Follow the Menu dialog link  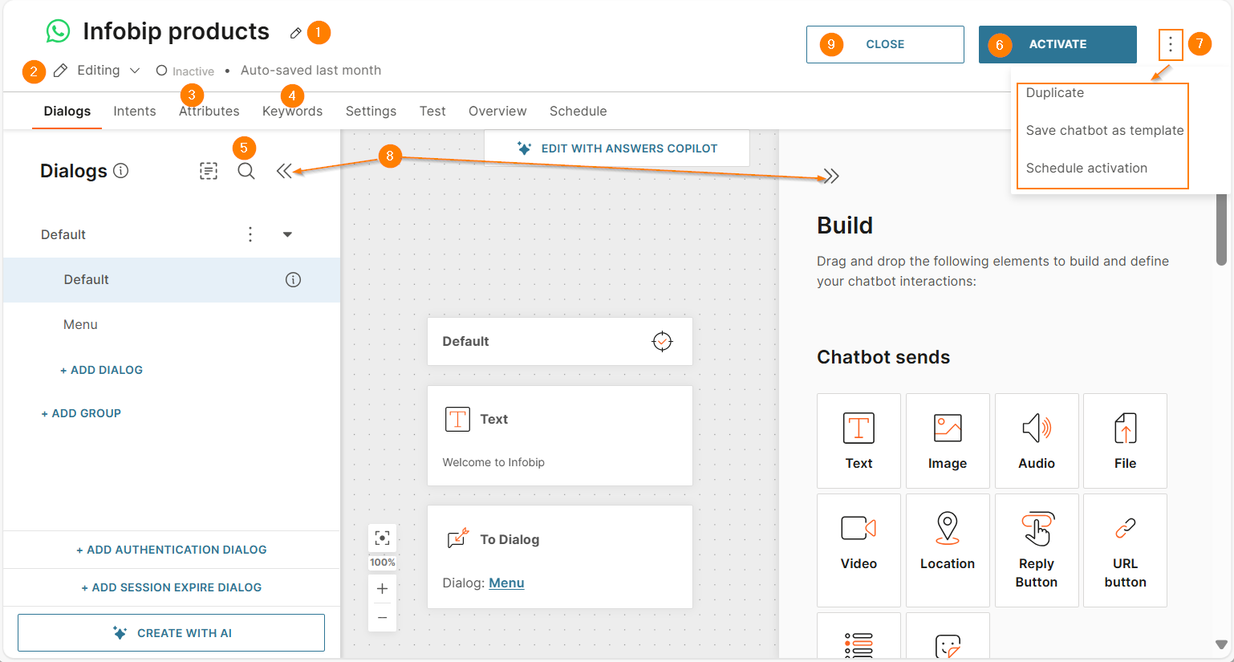[506, 583]
